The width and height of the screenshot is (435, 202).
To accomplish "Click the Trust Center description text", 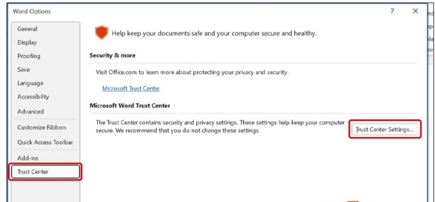I will click(220, 126).
